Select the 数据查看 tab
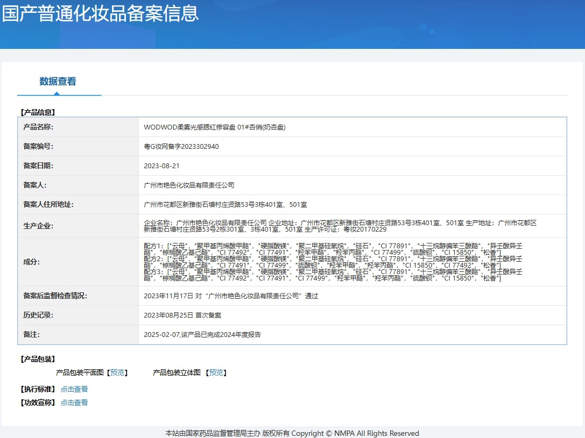The image size is (585, 438). 58,81
